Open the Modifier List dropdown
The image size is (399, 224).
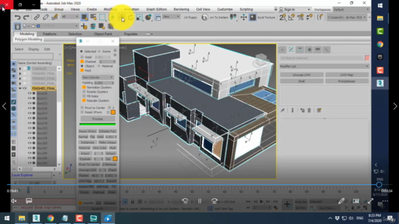click(324, 67)
